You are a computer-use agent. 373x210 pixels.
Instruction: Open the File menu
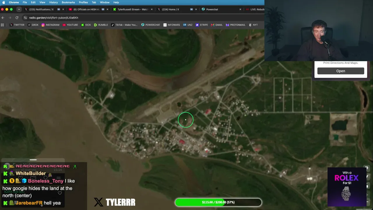point(25,2)
